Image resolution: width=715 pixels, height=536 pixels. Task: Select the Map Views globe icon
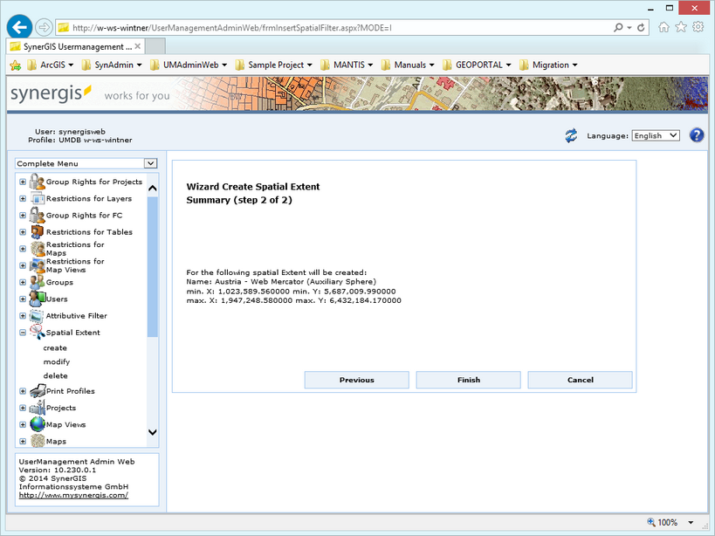[36, 423]
